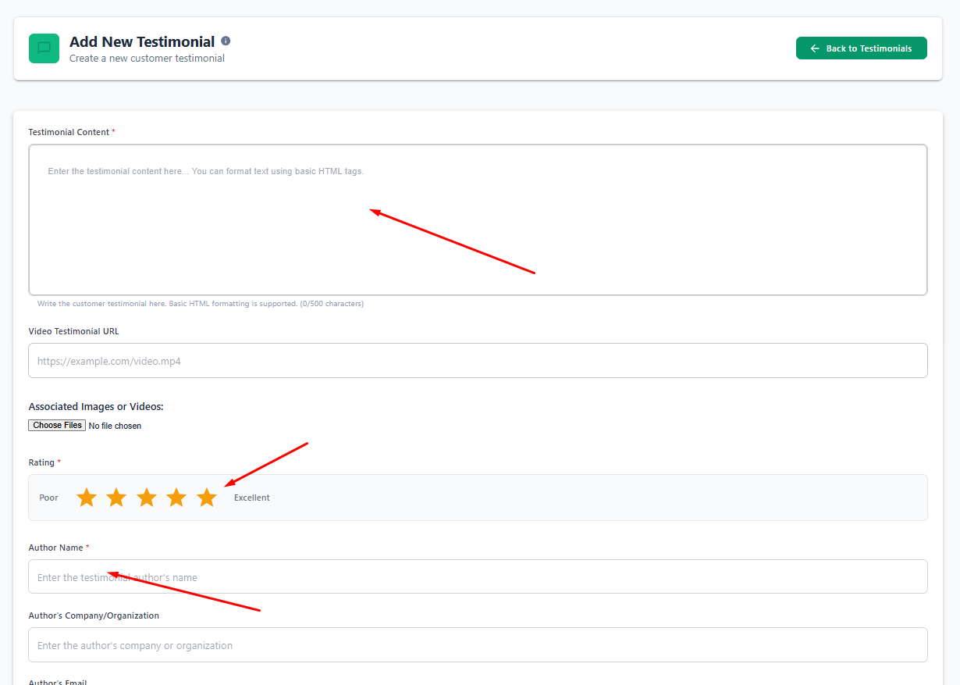Image resolution: width=960 pixels, height=685 pixels.
Task: Click the Author Name input field
Action: tap(478, 576)
